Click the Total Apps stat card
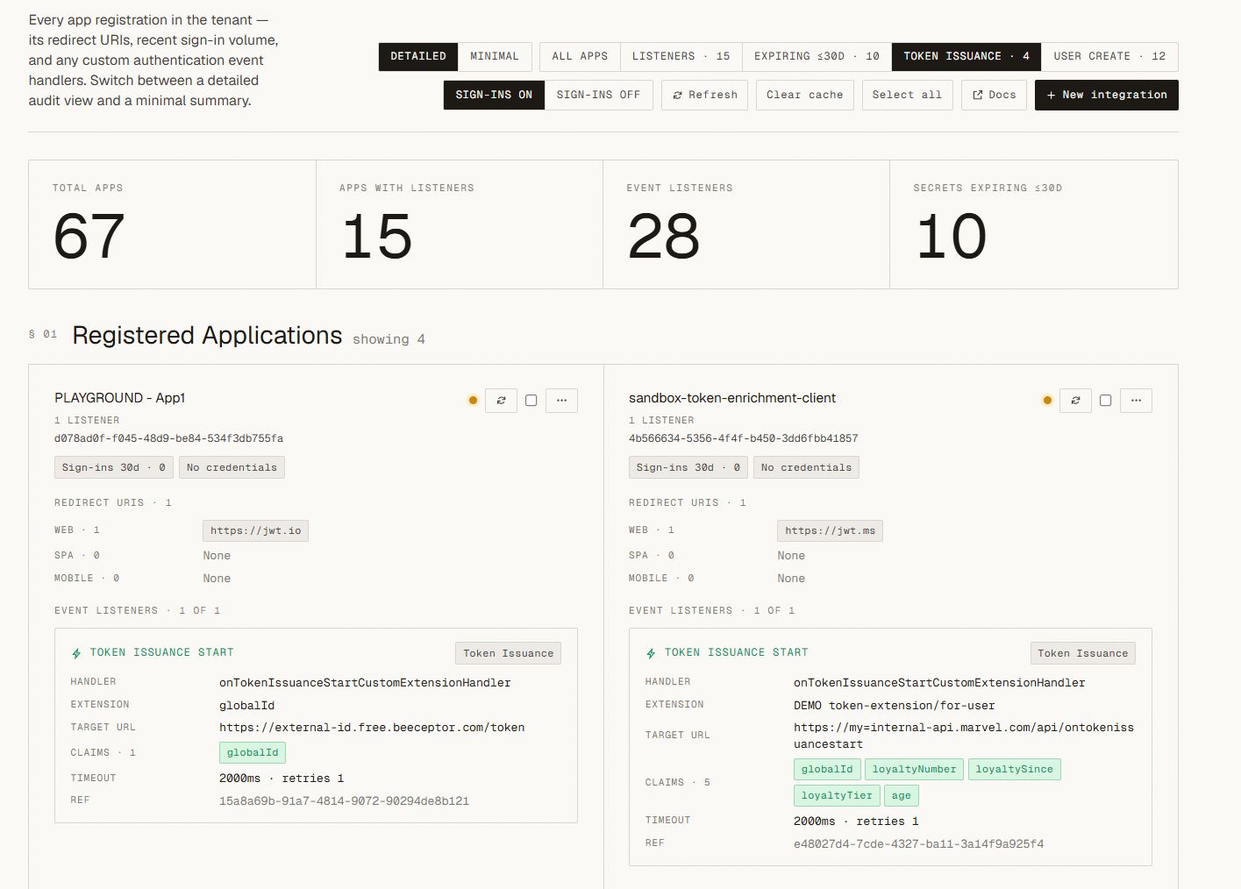1241x889 pixels. click(x=172, y=224)
